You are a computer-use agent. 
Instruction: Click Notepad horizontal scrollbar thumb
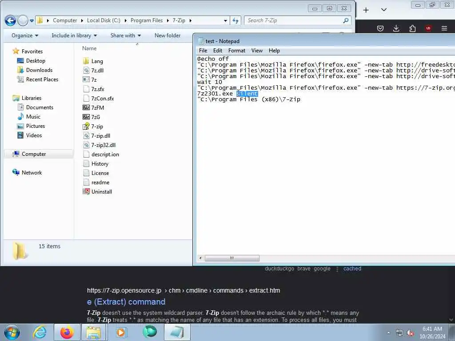coord(232,258)
